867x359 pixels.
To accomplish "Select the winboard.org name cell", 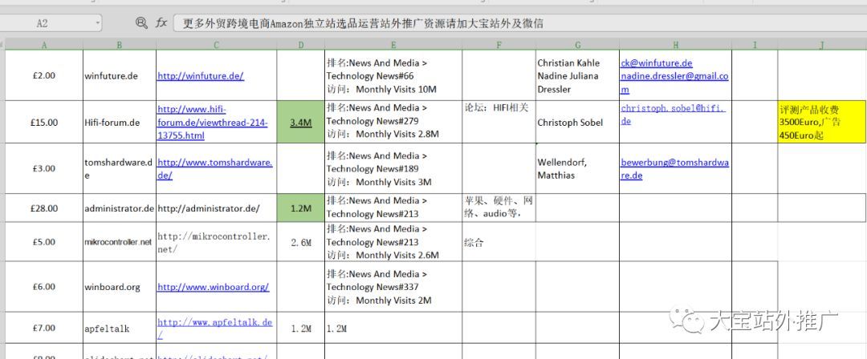I will (120, 287).
